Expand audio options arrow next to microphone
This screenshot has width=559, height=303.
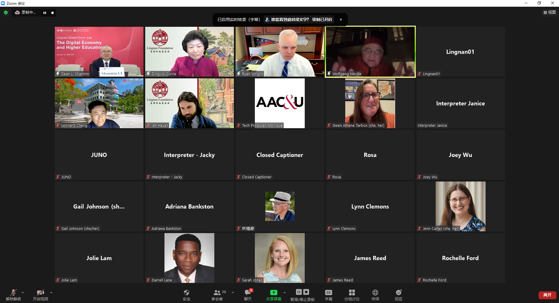pyautogui.click(x=23, y=293)
